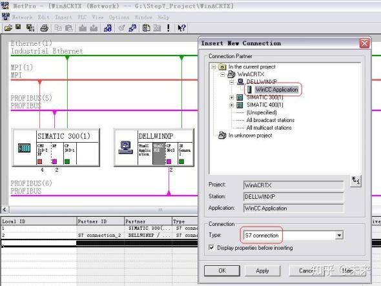The width and height of the screenshot is (381, 286).
Task: Open the connection Type dropdown arrow
Action: [339, 235]
